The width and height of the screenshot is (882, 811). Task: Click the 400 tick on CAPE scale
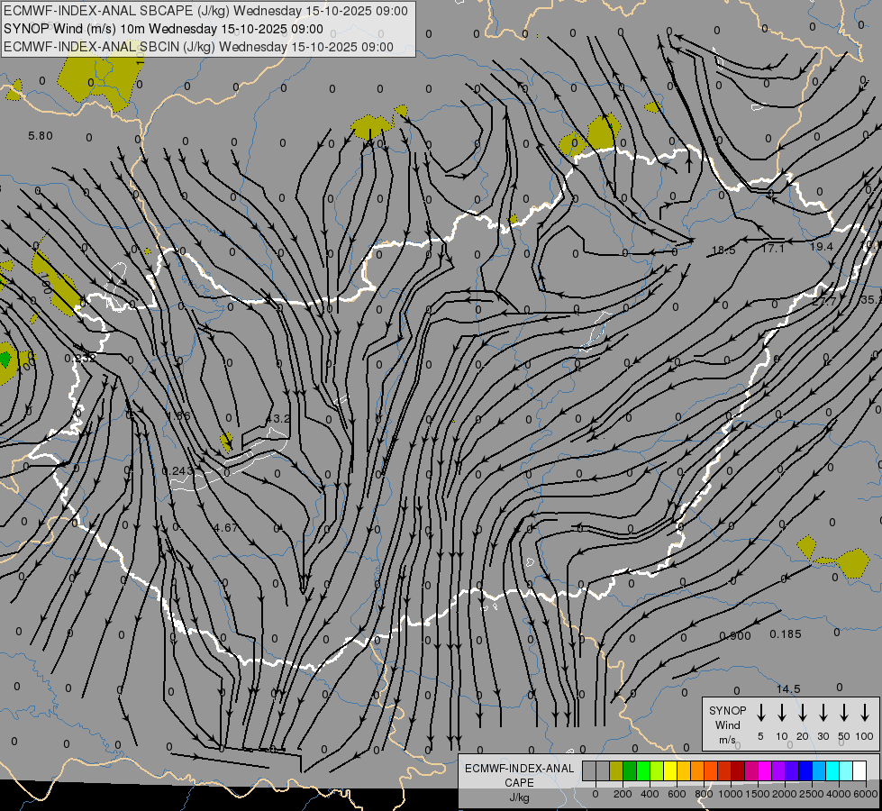(x=650, y=794)
